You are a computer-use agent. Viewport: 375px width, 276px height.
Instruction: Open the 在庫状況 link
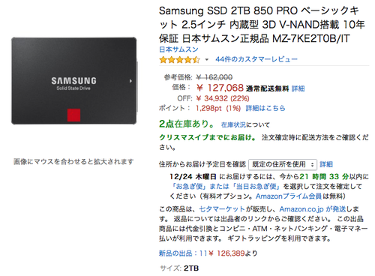[x=233, y=124]
